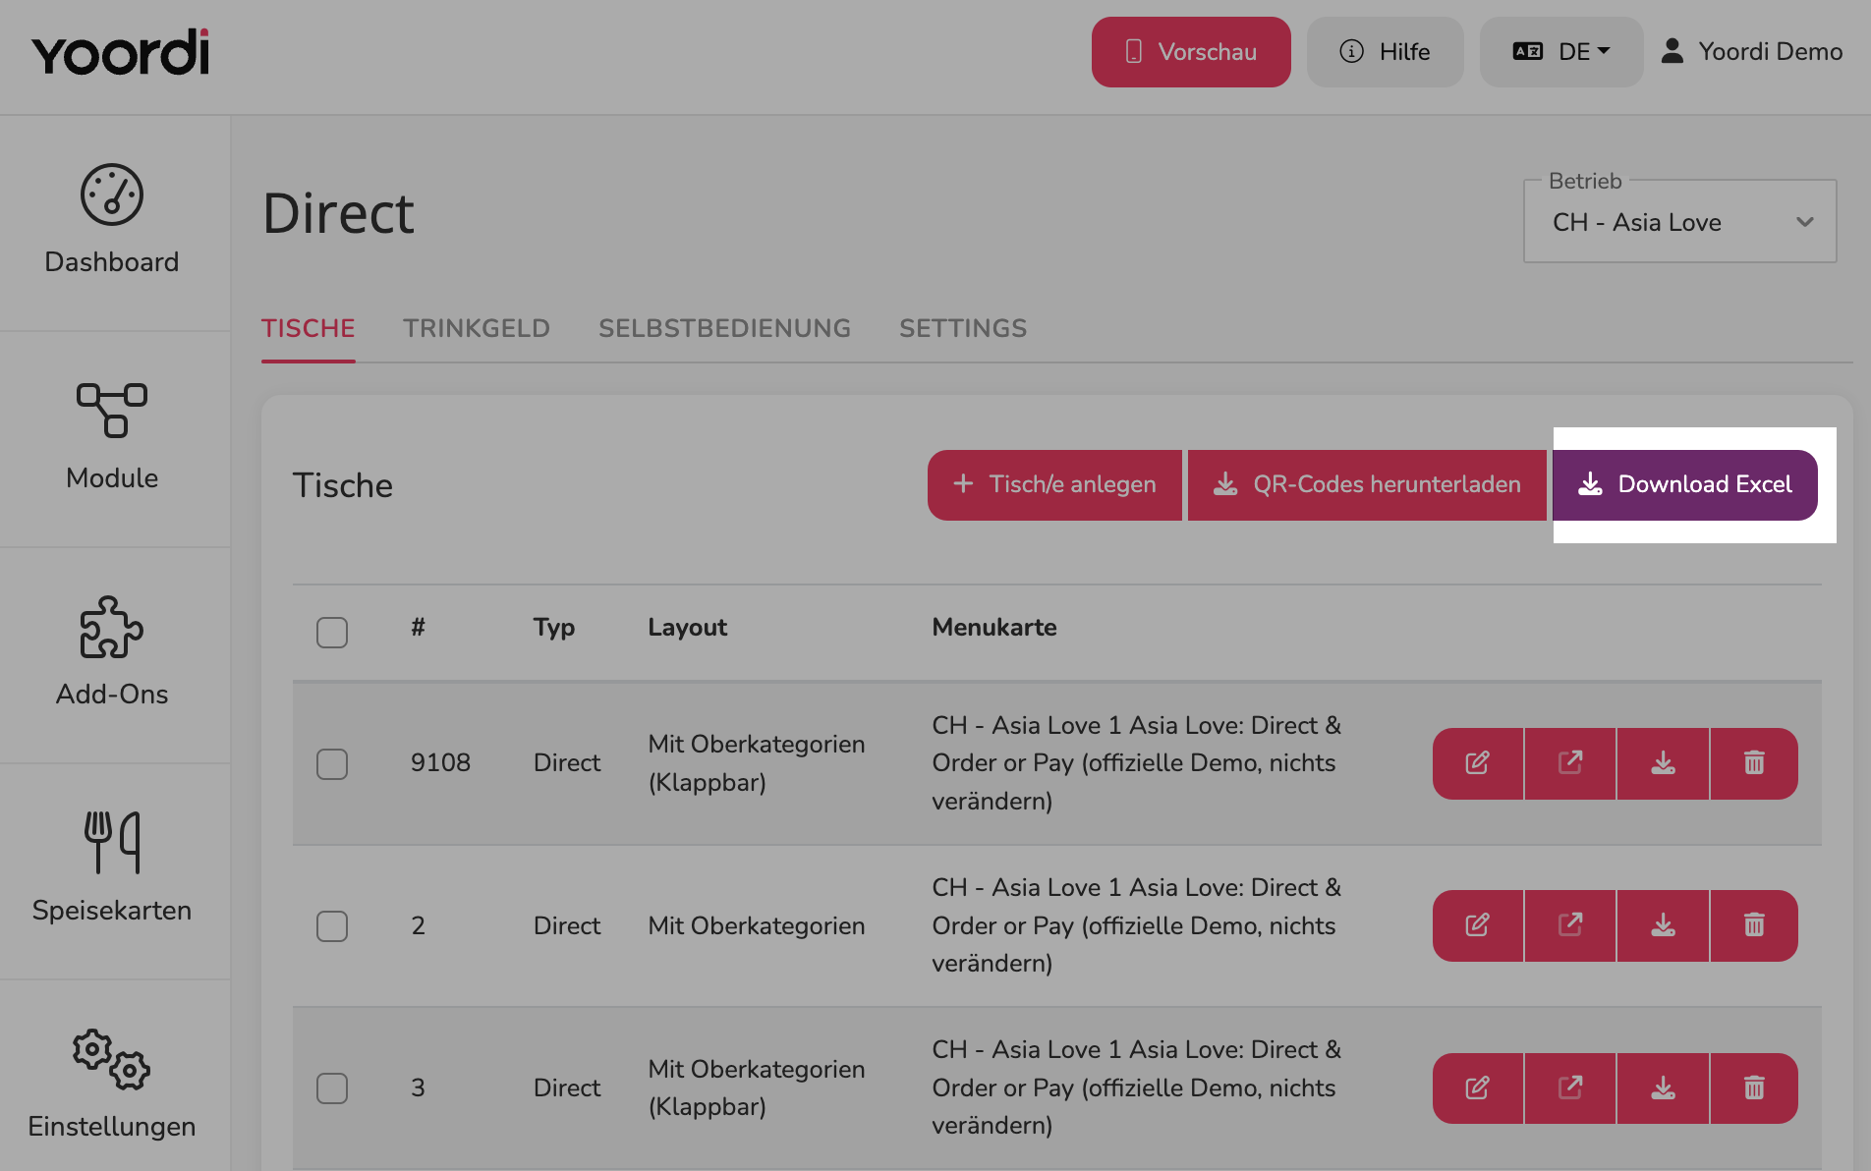Image resolution: width=1871 pixels, height=1171 pixels.
Task: Switch to the SELBSTBEDIENUNG tab
Action: click(x=724, y=328)
